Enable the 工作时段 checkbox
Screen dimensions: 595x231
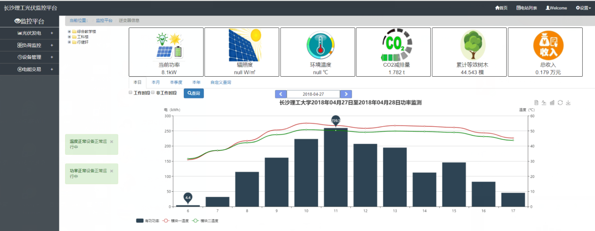(x=131, y=93)
